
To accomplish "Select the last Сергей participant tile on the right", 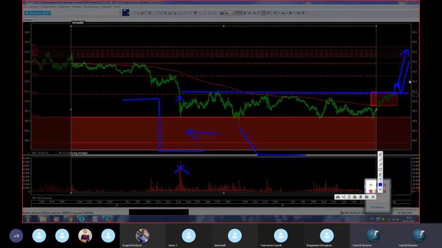I will [419, 236].
